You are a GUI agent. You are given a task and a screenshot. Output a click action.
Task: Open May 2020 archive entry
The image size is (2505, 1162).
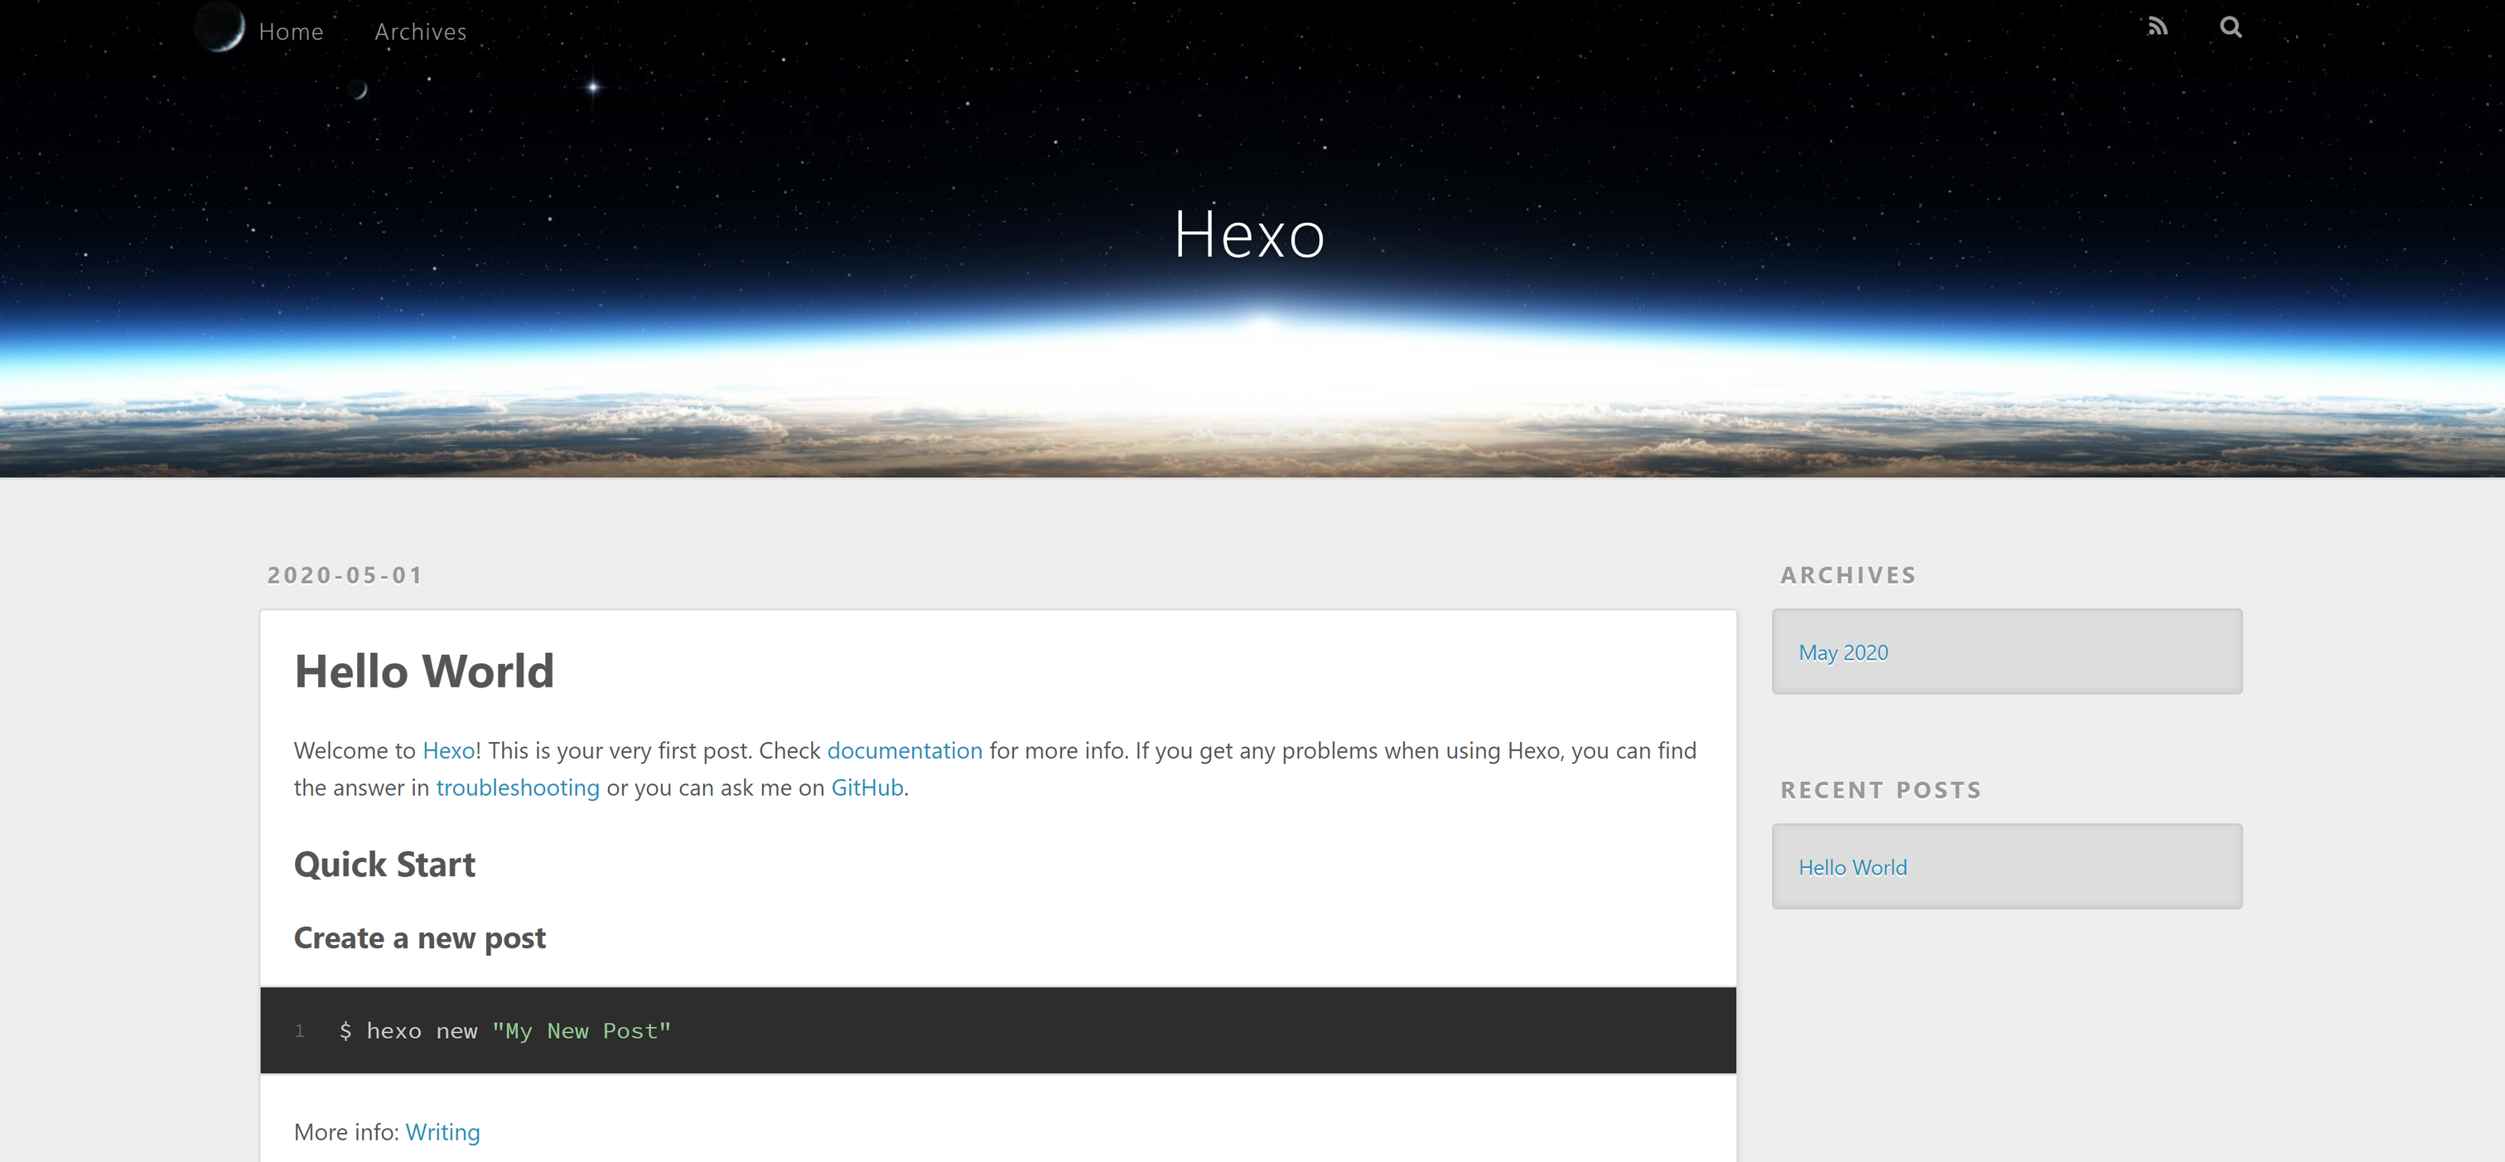(1843, 653)
